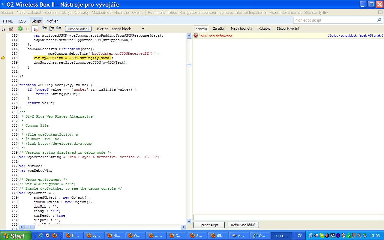Click the select element by click arrow icon
This screenshot has width=384, height=240.
coord(4,29)
